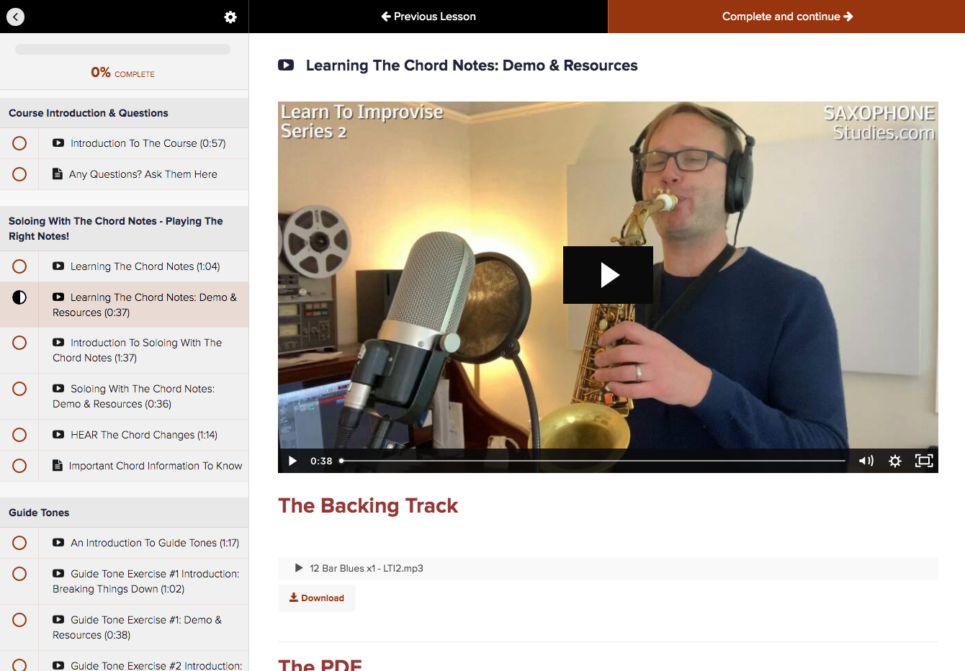
Task: Click the video icon for Learning The Chord Notes (1:04)
Action: pyautogui.click(x=58, y=266)
